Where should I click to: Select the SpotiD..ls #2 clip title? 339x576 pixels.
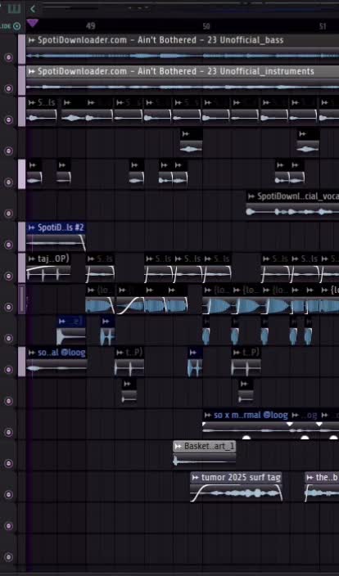pos(61,227)
